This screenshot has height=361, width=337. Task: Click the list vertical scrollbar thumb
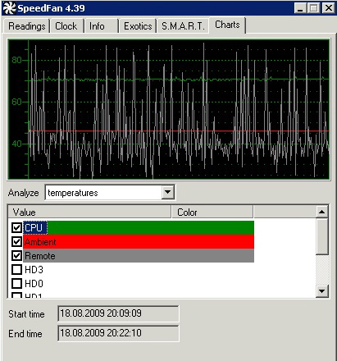pos(322,236)
